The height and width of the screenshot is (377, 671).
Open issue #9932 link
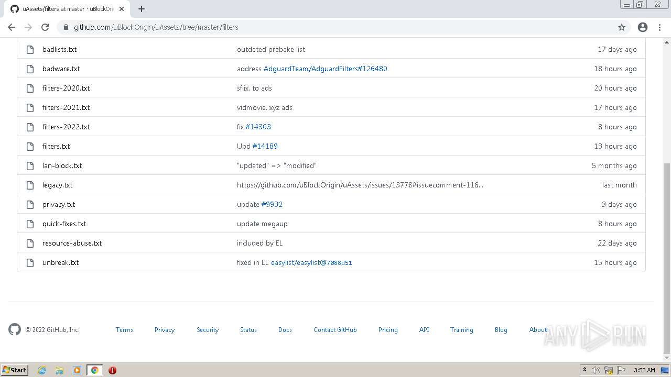click(272, 204)
